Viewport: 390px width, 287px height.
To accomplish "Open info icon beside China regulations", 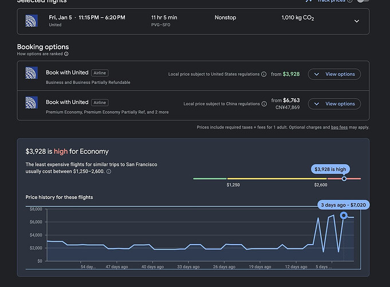I will tap(264, 104).
